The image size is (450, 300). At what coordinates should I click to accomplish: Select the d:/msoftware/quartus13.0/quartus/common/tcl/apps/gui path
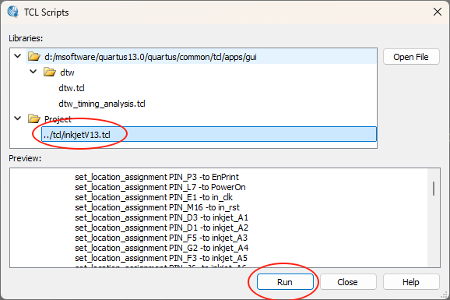(x=150, y=57)
